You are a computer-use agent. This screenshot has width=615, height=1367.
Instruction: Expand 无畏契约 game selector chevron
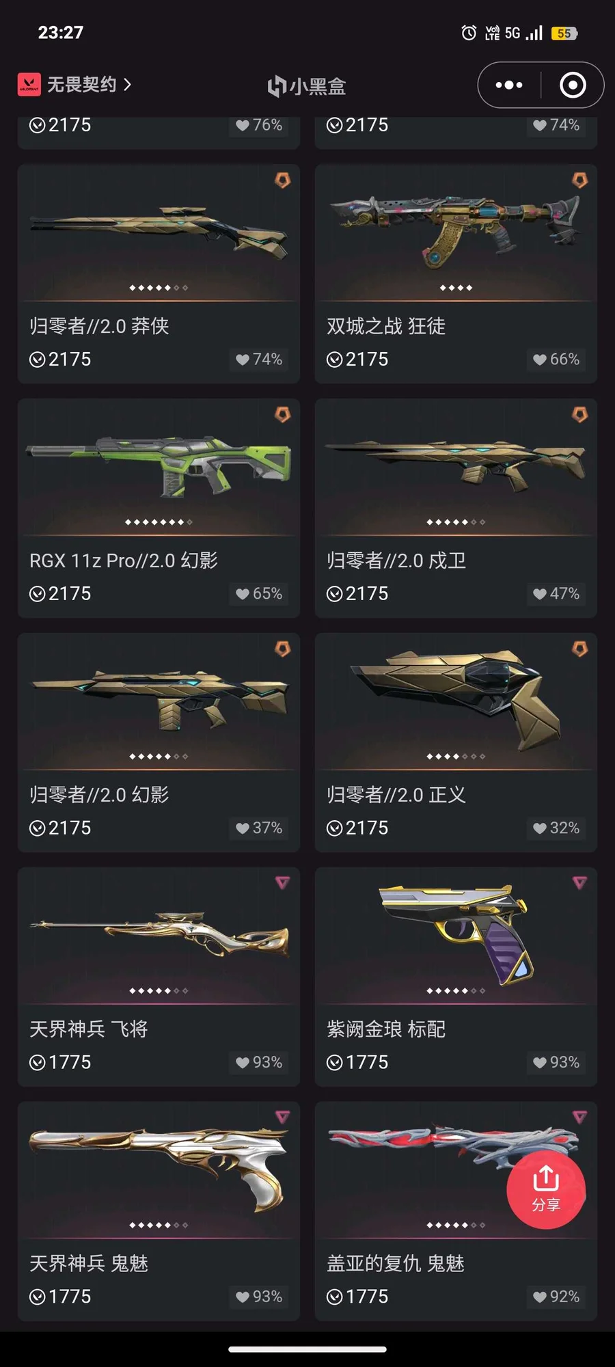127,85
